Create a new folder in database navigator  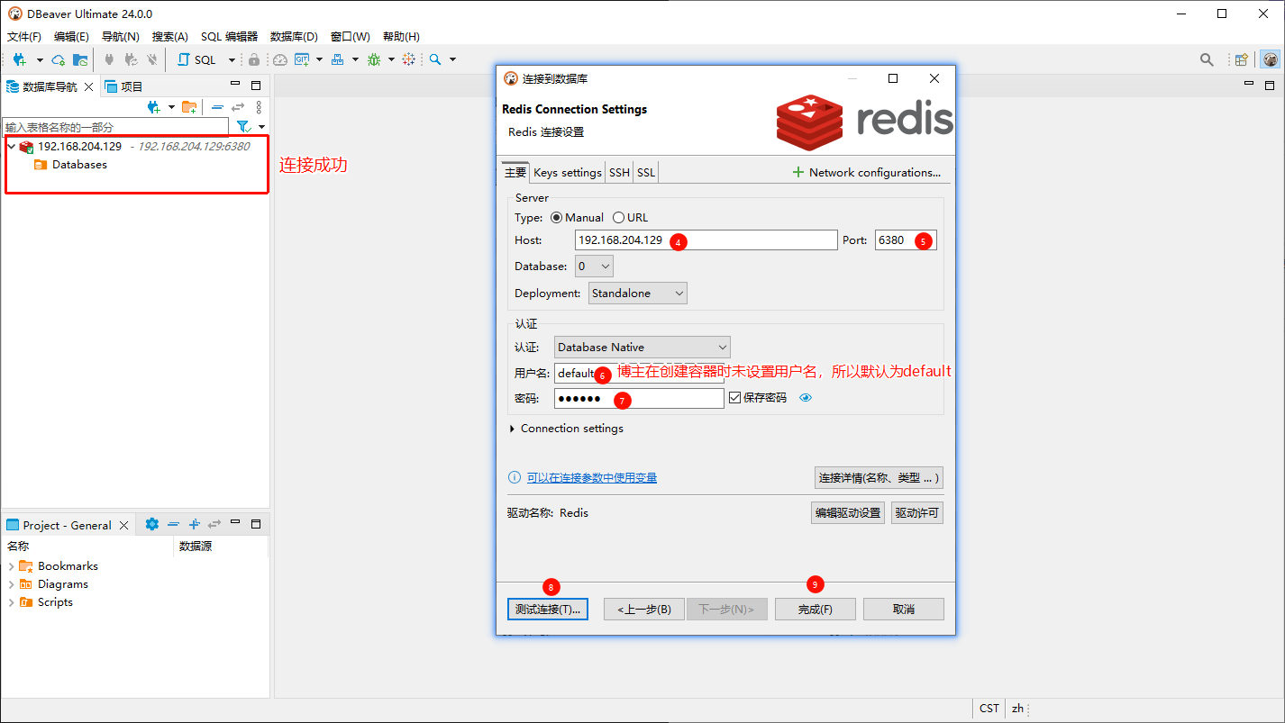click(189, 107)
